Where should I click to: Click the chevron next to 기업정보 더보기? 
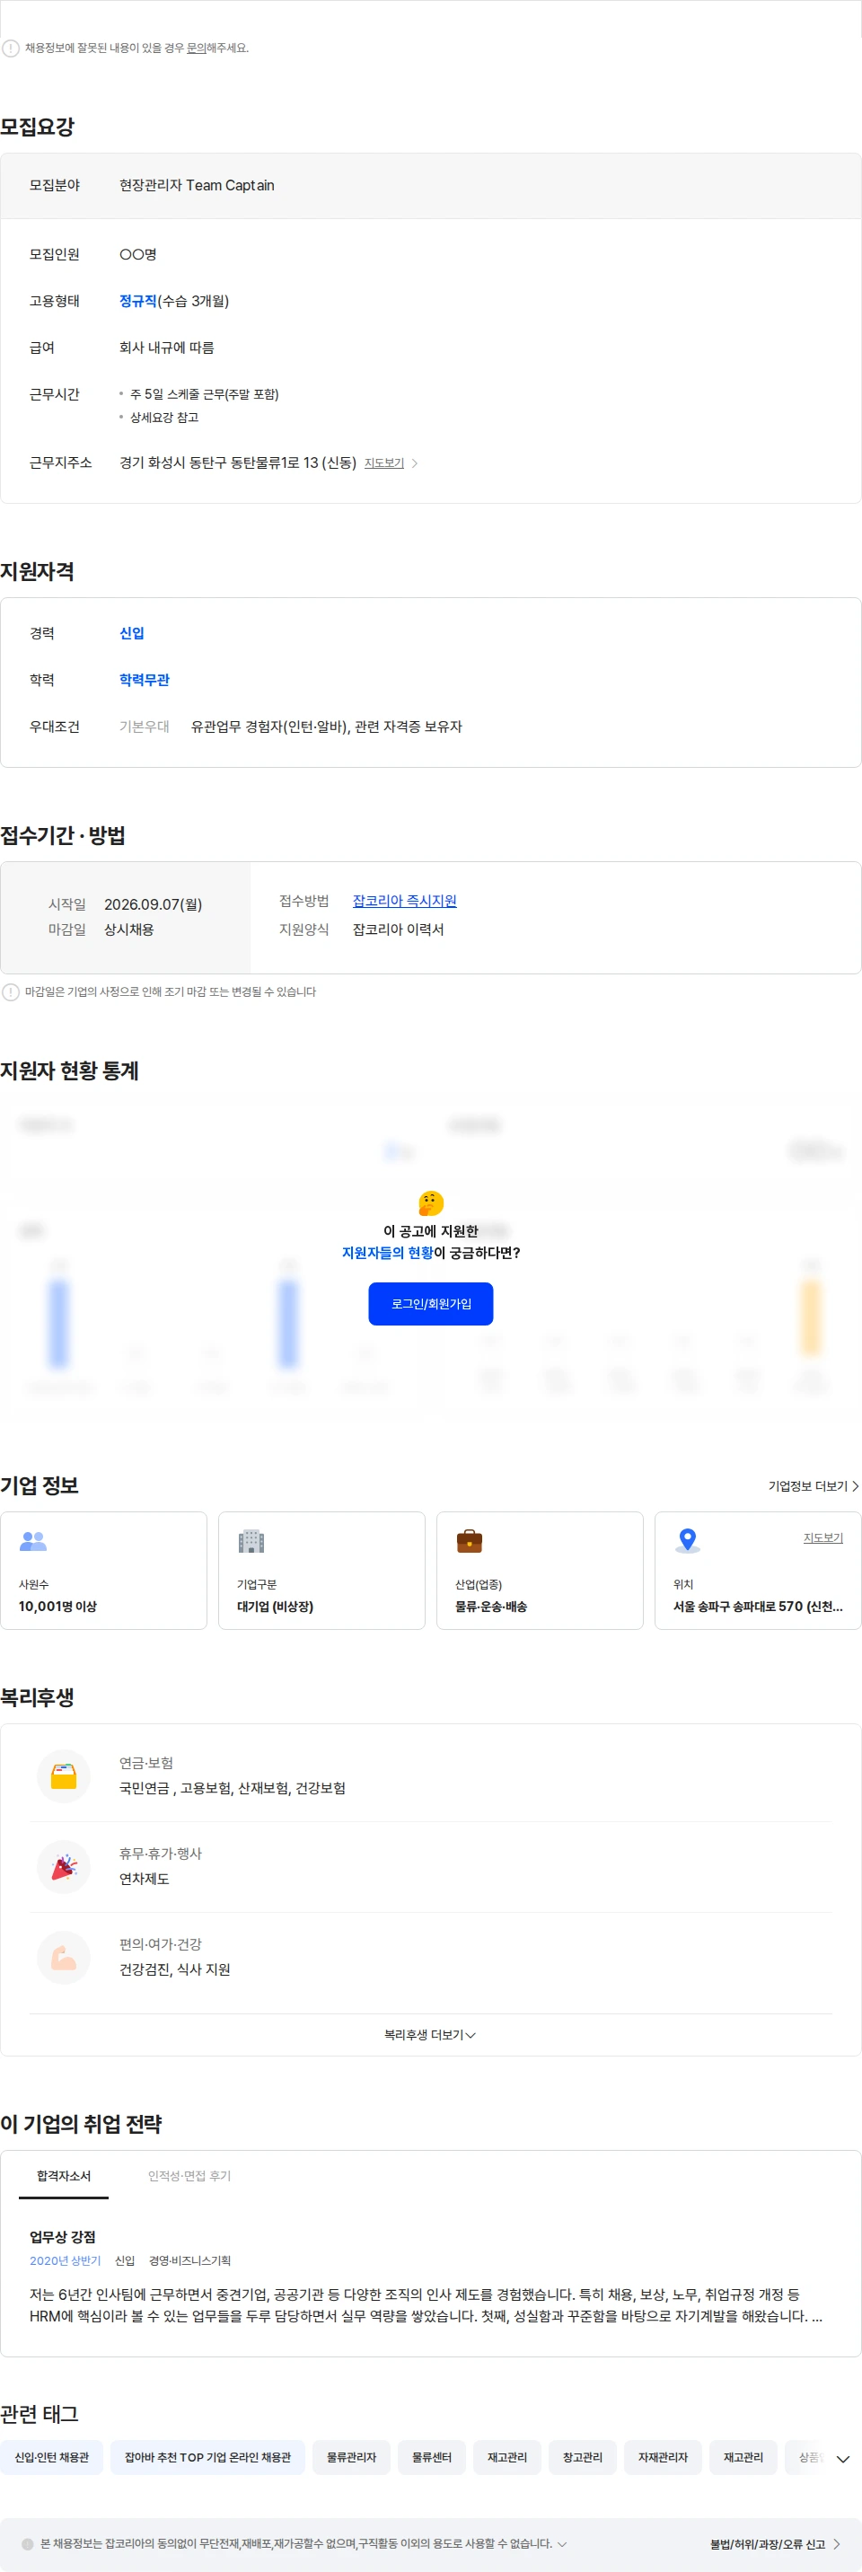pyautogui.click(x=855, y=1485)
